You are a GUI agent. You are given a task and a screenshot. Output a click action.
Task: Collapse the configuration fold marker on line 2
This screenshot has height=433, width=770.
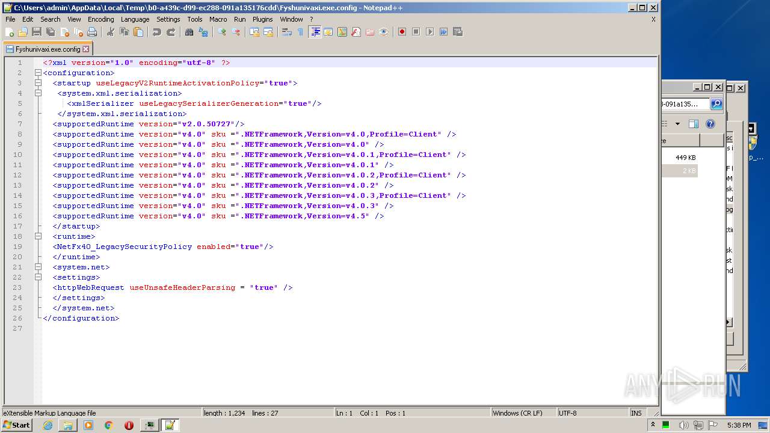38,73
